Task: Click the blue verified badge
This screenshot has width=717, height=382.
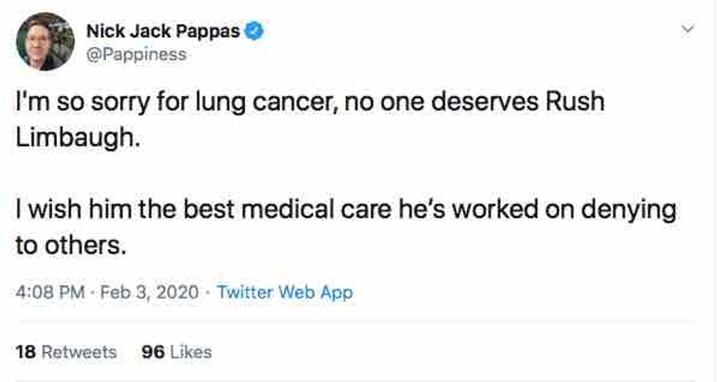Action: tap(254, 31)
